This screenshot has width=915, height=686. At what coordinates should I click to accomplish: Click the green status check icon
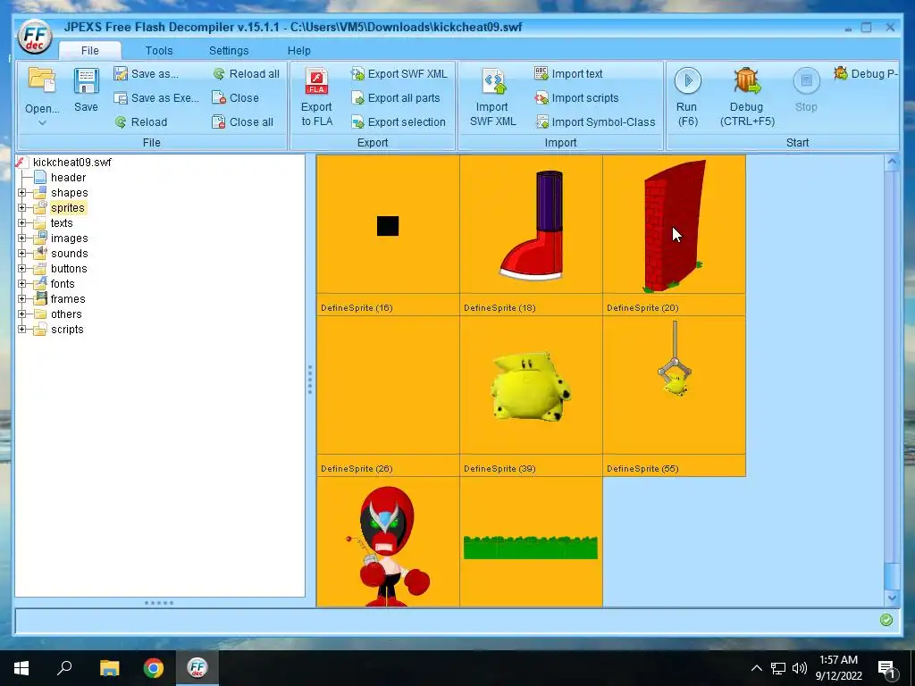pos(886,620)
